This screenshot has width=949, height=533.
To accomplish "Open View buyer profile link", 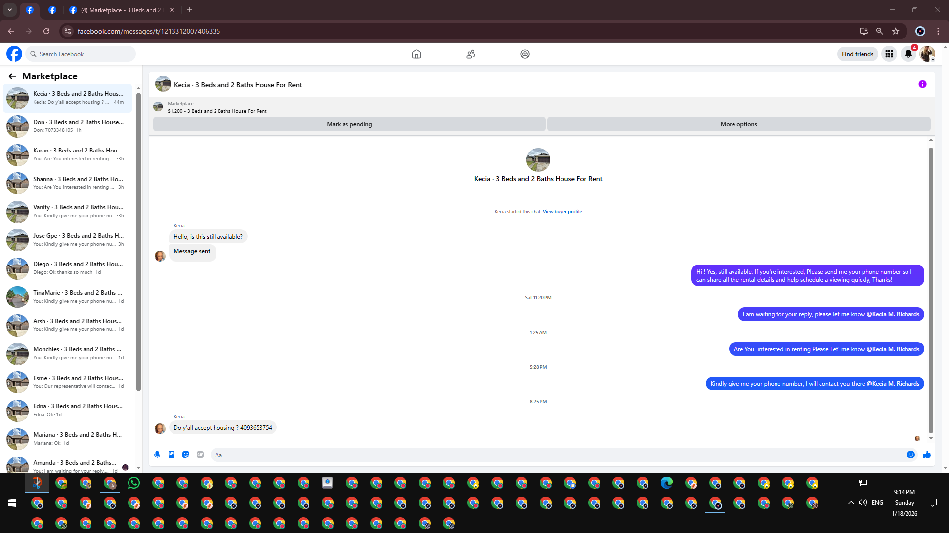I will pos(562,212).
